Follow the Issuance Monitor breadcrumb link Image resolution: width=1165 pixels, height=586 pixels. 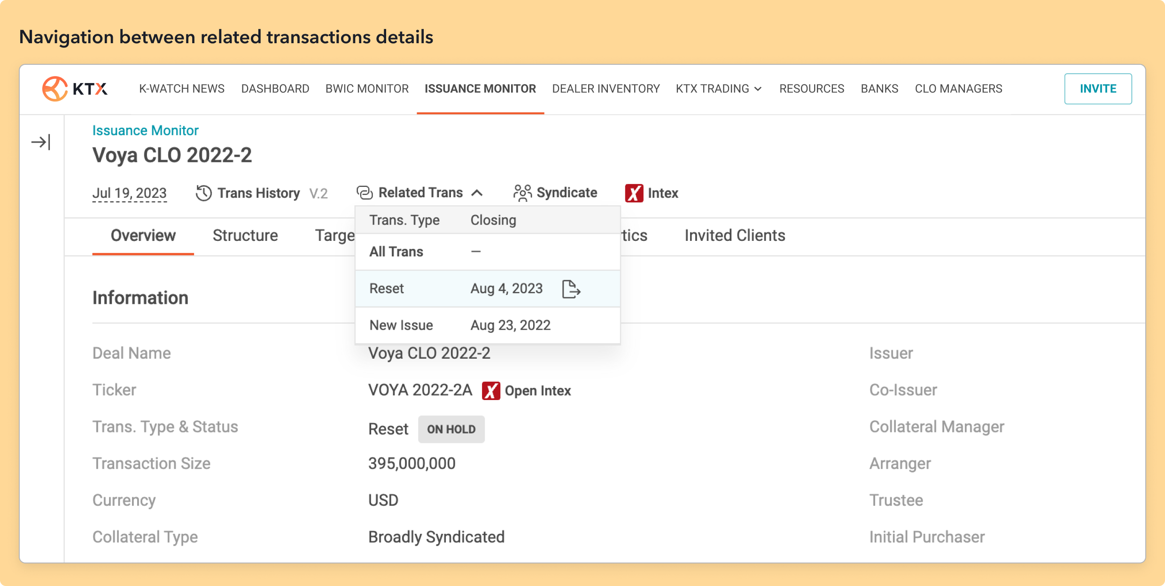point(146,131)
